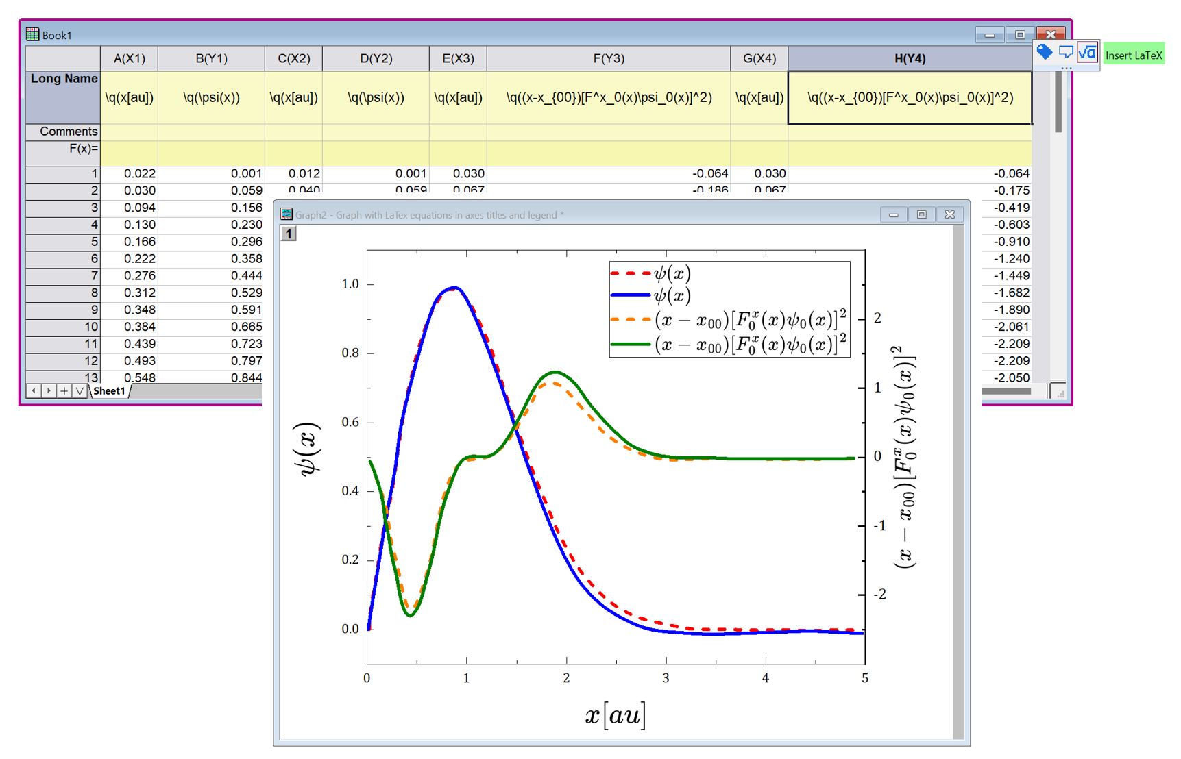Click the F(x)= row label
The height and width of the screenshot is (759, 1181).
63,149
